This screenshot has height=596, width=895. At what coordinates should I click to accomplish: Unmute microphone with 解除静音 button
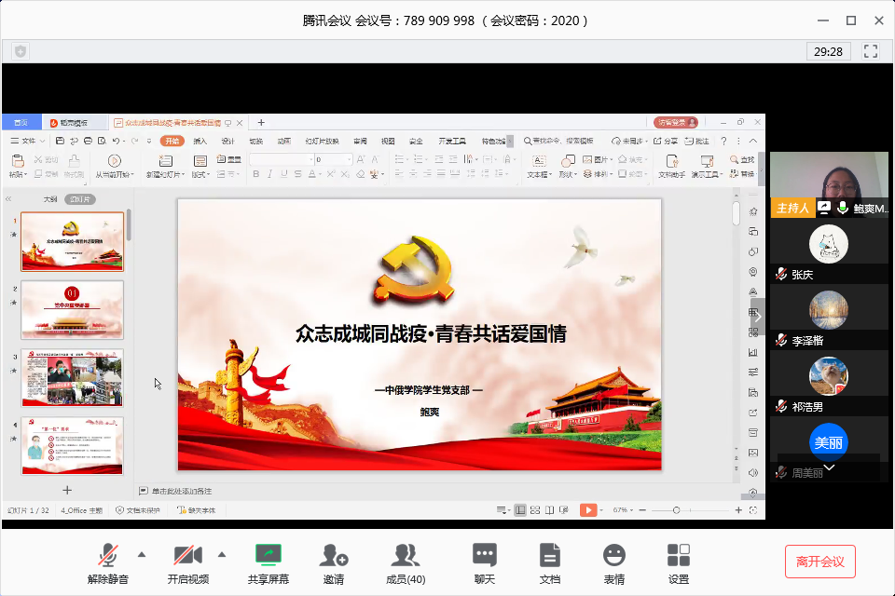108,562
